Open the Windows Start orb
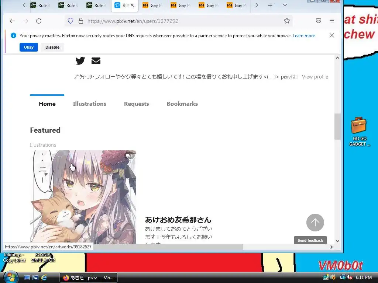 [10, 277]
